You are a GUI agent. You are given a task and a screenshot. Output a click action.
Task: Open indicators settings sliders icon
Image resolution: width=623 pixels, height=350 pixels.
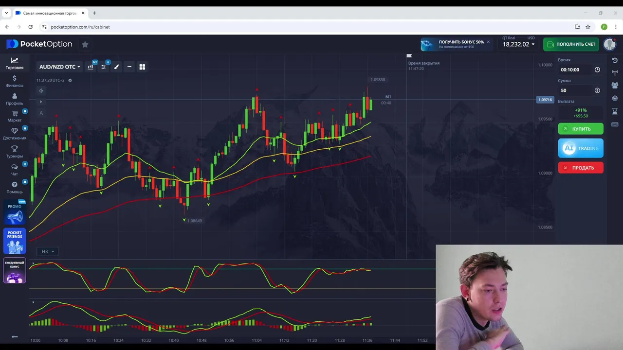coord(104,67)
